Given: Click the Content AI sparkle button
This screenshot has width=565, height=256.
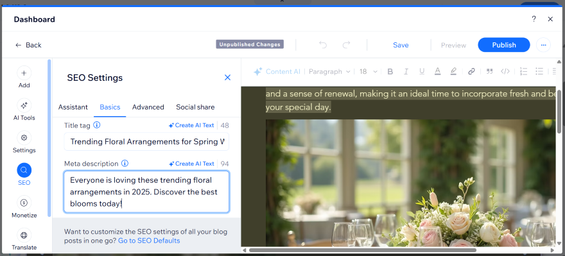Looking at the screenshot, I should 277,72.
